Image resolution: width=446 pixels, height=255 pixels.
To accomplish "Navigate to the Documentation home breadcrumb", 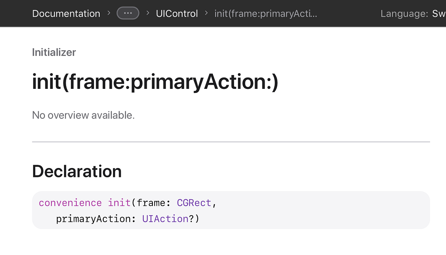I will tap(66, 13).
